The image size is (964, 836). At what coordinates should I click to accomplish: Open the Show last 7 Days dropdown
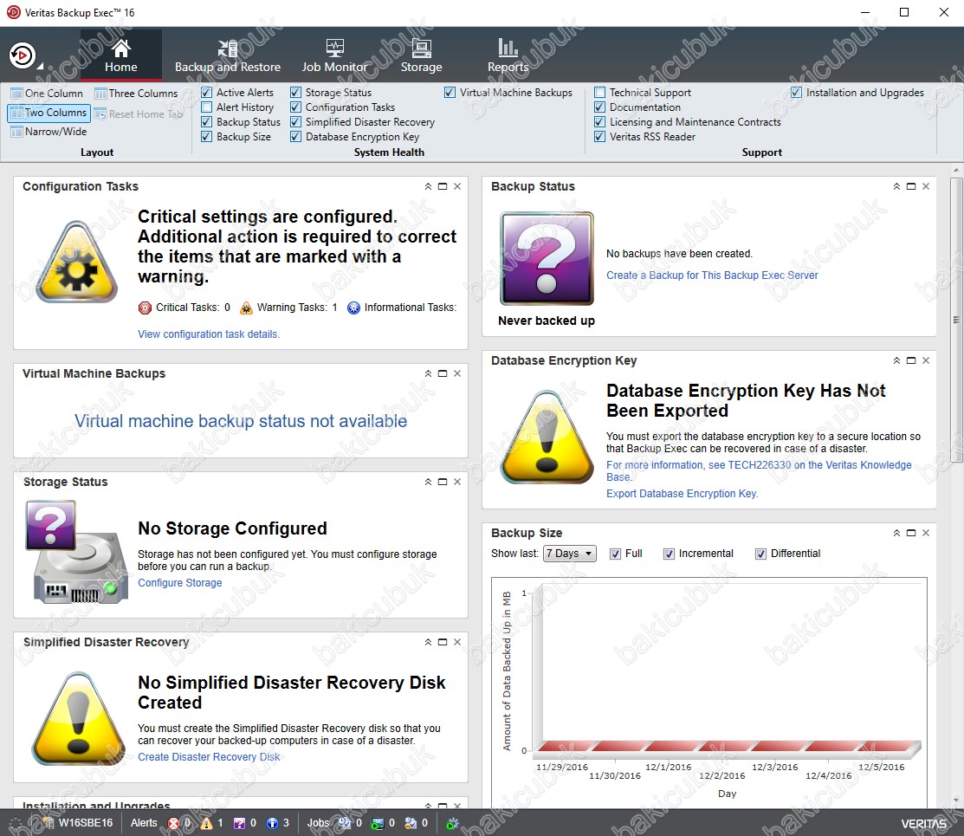[569, 554]
